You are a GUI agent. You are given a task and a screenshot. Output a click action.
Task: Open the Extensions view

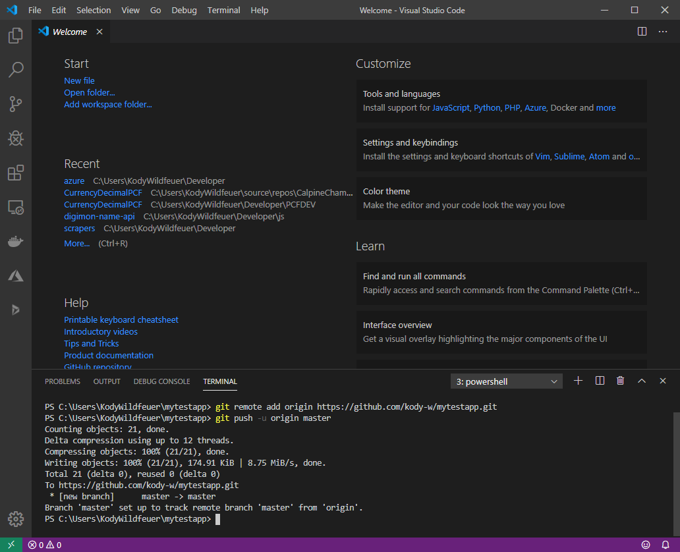point(15,173)
